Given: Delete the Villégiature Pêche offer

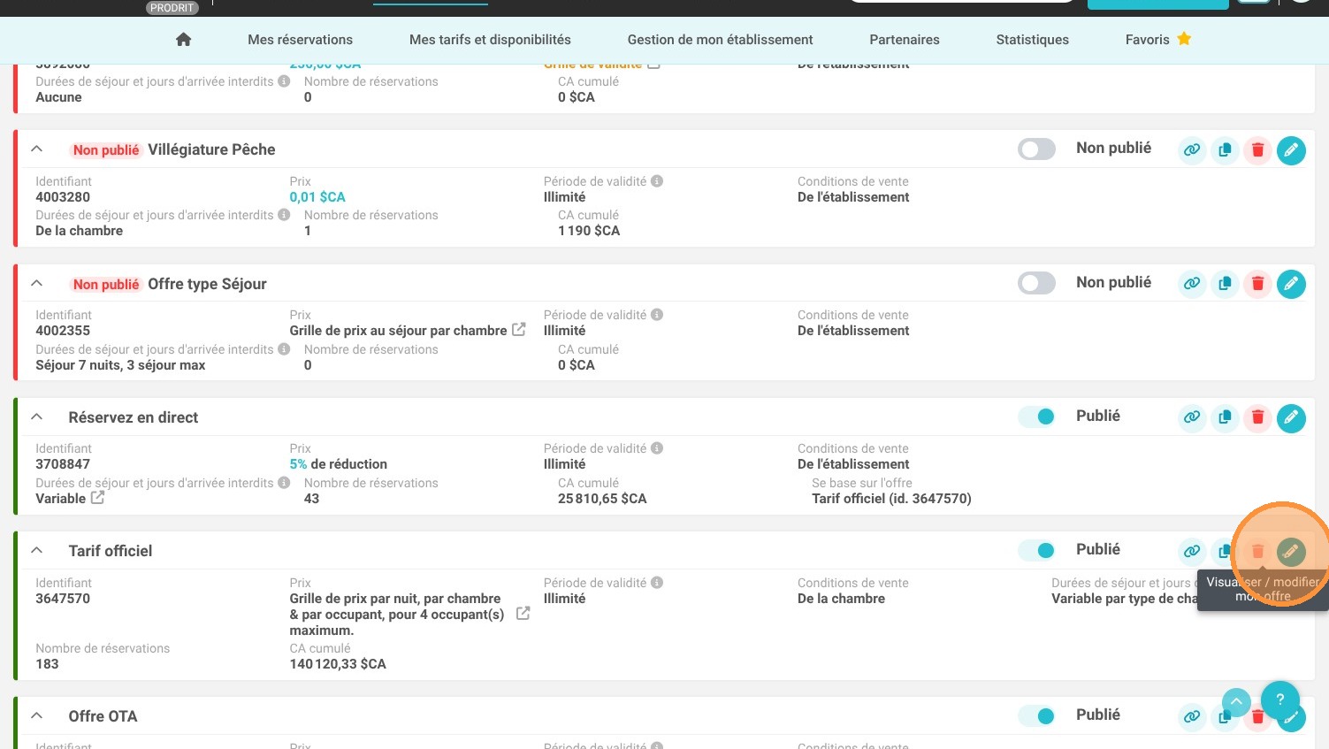Looking at the screenshot, I should point(1257,150).
